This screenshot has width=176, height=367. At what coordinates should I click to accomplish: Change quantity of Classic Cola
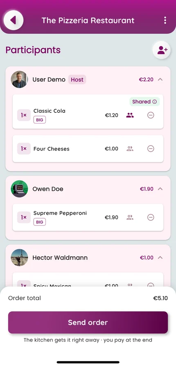click(24, 115)
